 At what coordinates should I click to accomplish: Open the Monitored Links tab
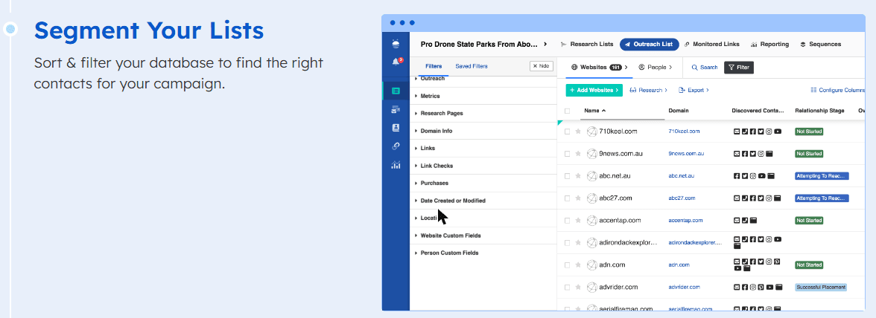[x=712, y=44]
